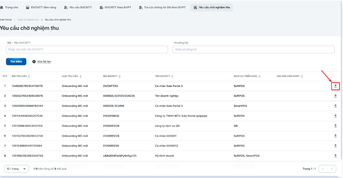Click upload icon for công ty dịch vụ QR row
This screenshot has height=178, width=343.
click(335, 126)
